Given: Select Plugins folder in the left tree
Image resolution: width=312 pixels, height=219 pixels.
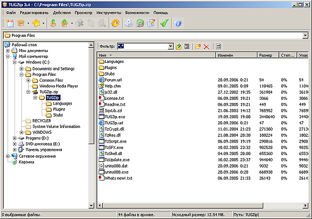Looking at the screenshot, I should [58, 109].
